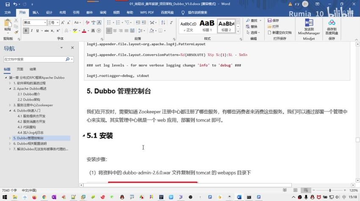This screenshot has height=201, width=360.
Task: Click the 替换 replace button
Action: (252, 27)
